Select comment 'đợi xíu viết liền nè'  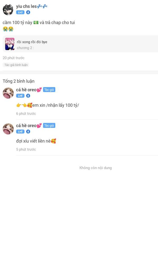(x=36, y=141)
